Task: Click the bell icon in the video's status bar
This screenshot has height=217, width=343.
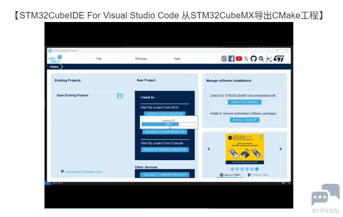Action: point(289,183)
